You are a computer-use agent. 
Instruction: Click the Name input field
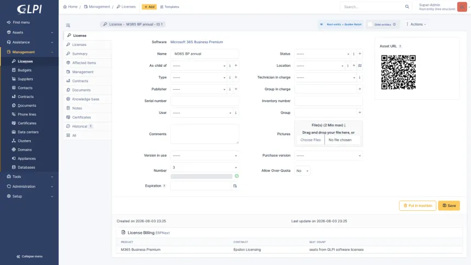pos(205,54)
